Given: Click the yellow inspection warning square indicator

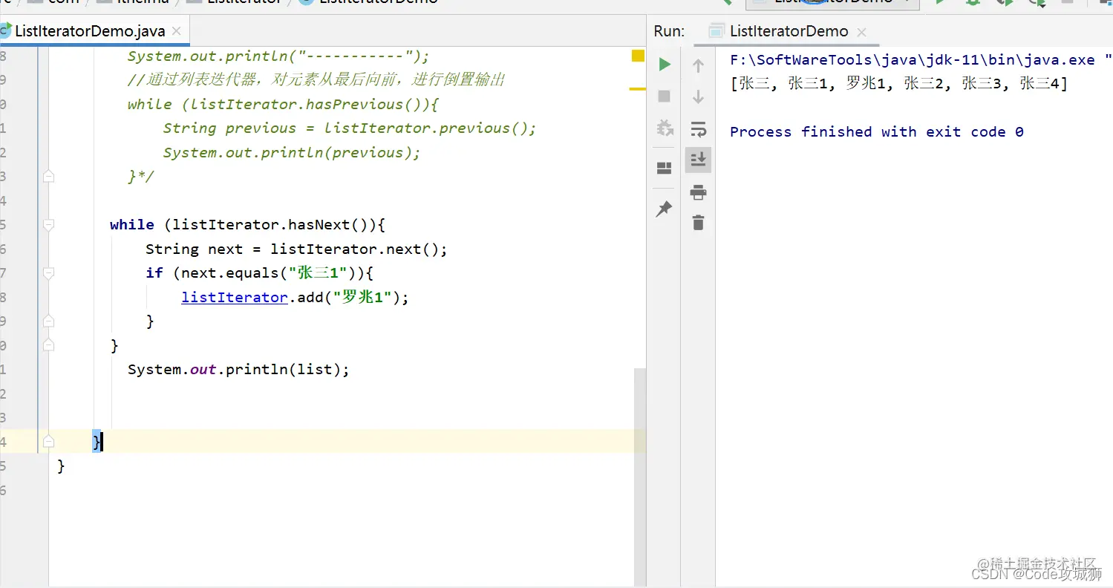Looking at the screenshot, I should [638, 56].
